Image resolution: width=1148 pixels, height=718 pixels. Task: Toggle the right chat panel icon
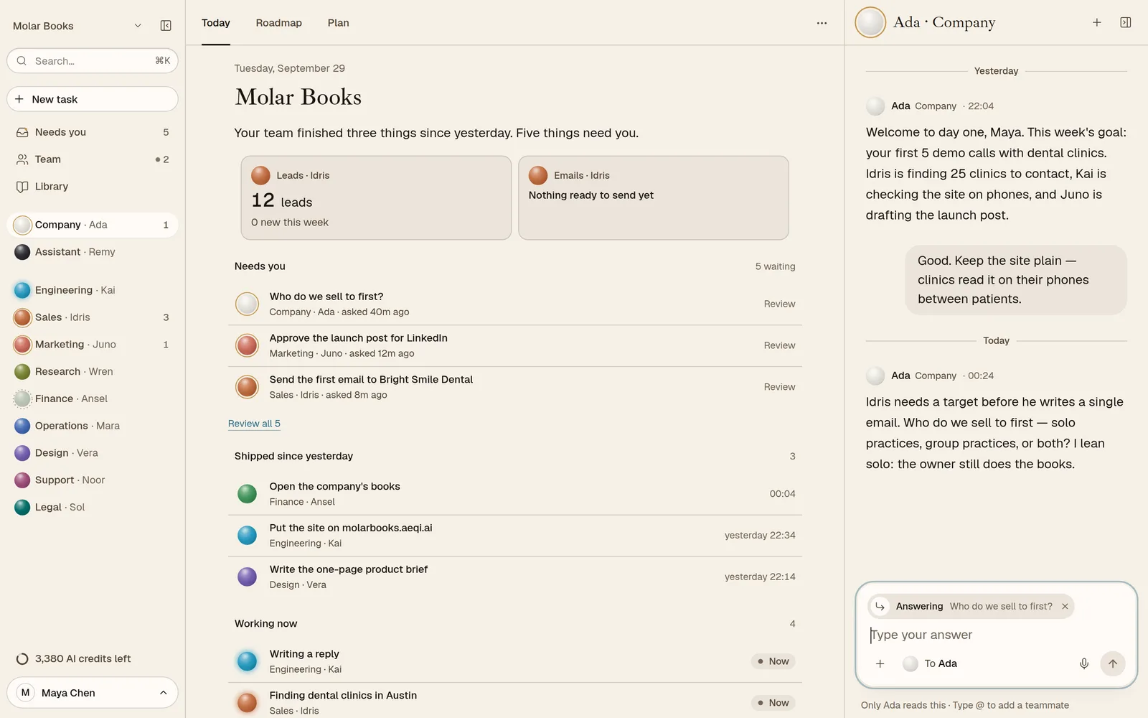click(x=1125, y=23)
